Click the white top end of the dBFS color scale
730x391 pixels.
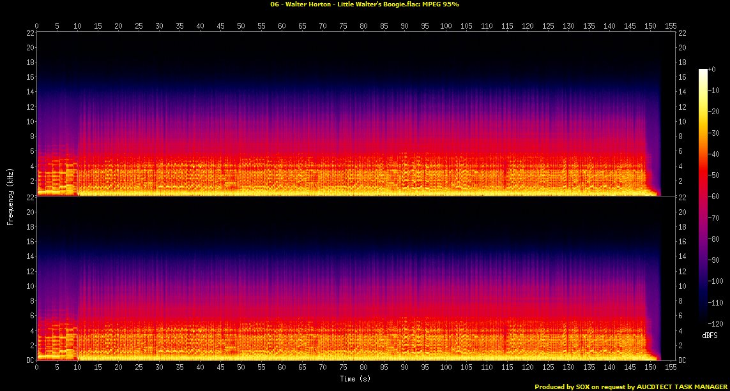[x=703, y=71]
